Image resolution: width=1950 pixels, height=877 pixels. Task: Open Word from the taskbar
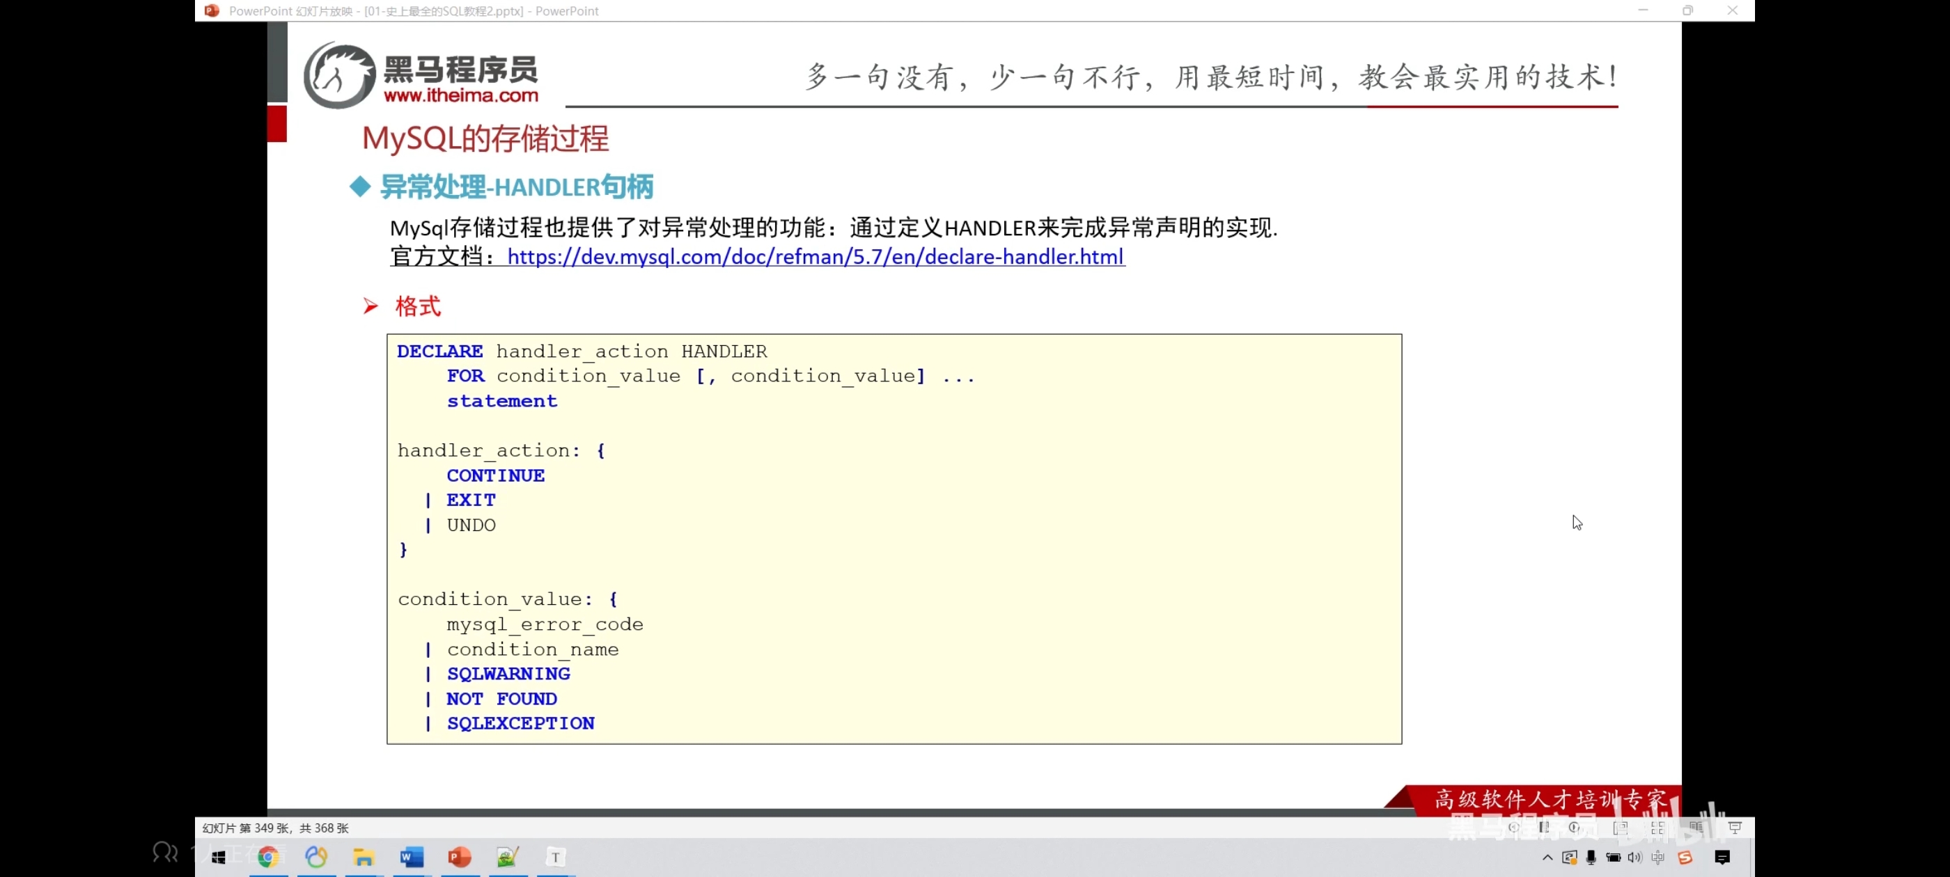(411, 858)
